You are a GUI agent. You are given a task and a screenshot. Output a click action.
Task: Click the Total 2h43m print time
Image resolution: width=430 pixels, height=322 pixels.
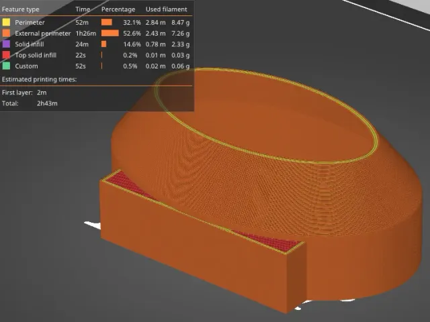[47, 103]
